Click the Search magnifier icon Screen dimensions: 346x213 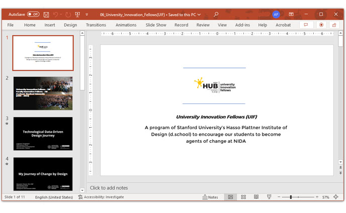point(216,15)
